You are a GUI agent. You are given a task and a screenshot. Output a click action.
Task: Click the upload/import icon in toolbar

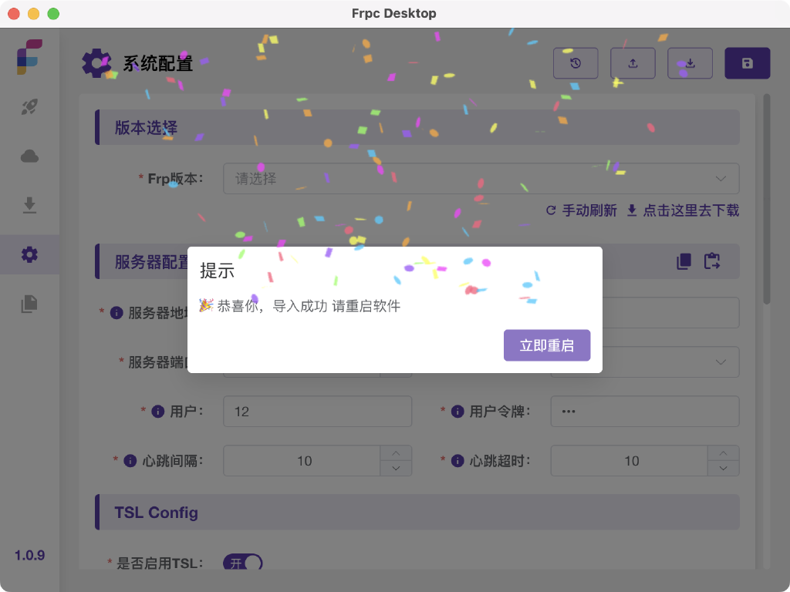pos(633,63)
